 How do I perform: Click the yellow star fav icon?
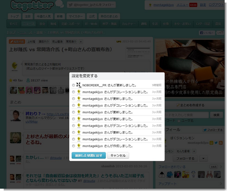coord(11,80)
